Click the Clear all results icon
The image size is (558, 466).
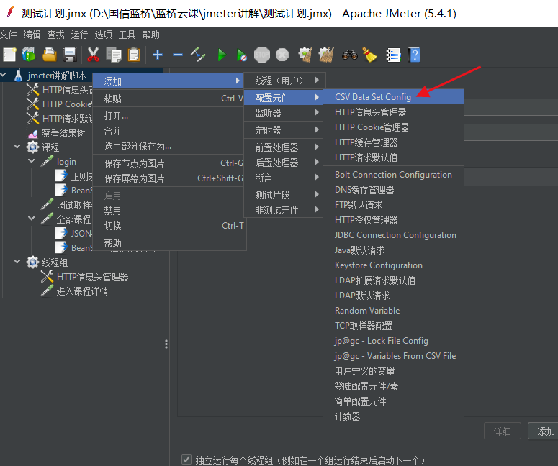(x=326, y=55)
